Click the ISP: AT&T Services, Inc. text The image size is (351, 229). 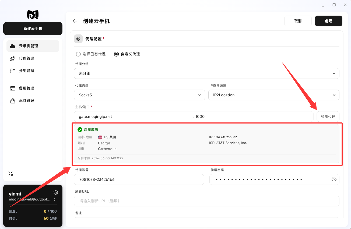pyautogui.click(x=228, y=143)
